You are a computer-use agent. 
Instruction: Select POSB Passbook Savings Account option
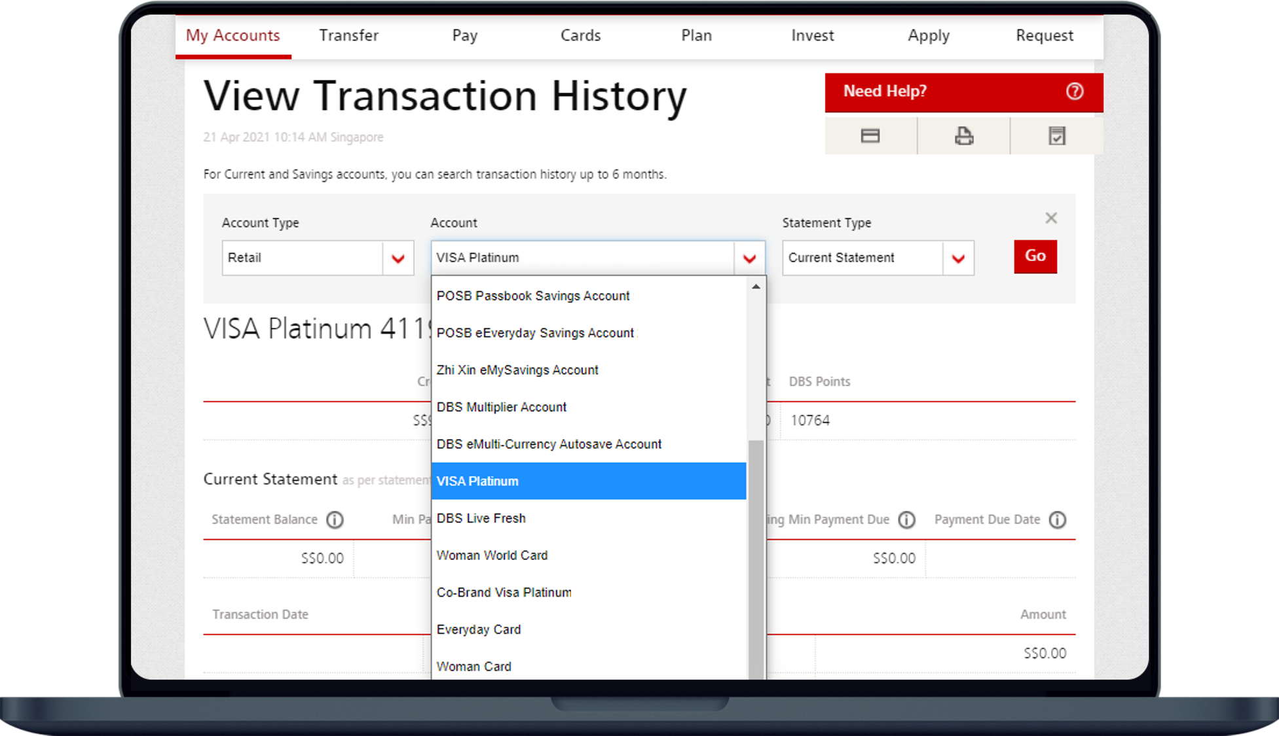point(533,296)
